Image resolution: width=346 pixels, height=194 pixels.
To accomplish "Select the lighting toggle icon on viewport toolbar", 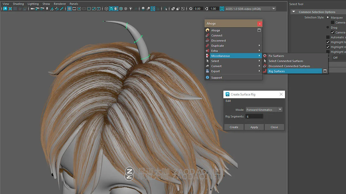I will point(131,9).
